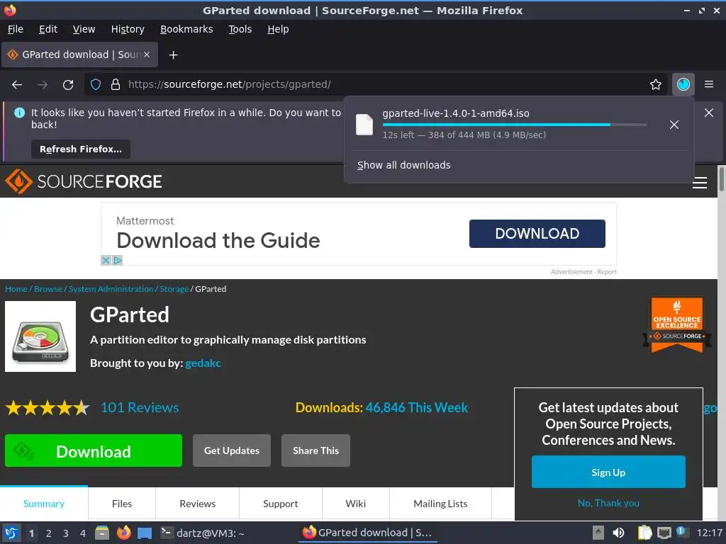Click the No, Thank you link
The height and width of the screenshot is (544, 726).
[608, 504]
